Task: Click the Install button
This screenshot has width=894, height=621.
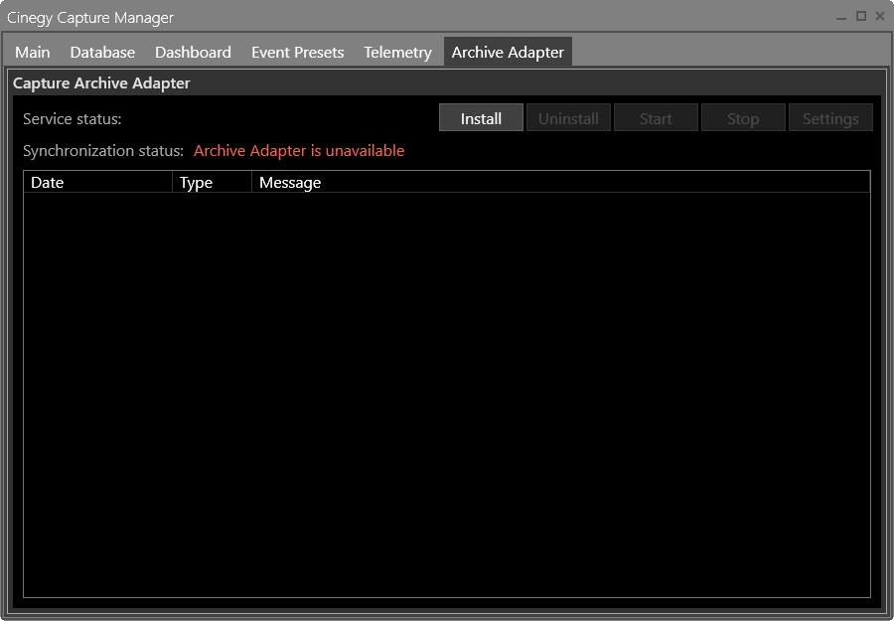Action: click(481, 117)
